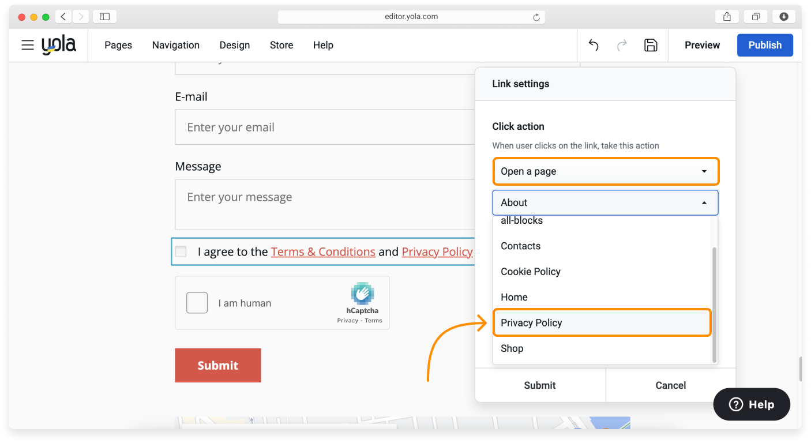Click the save floppy disk icon
Screen dimensions: 811x443
tap(651, 45)
